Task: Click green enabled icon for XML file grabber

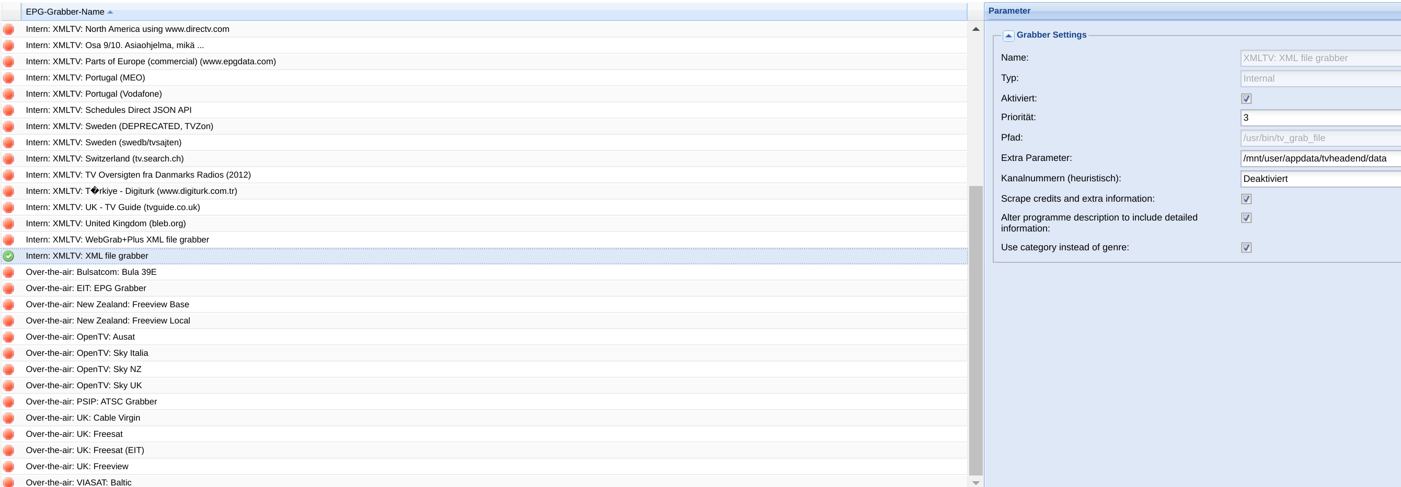Action: point(9,256)
